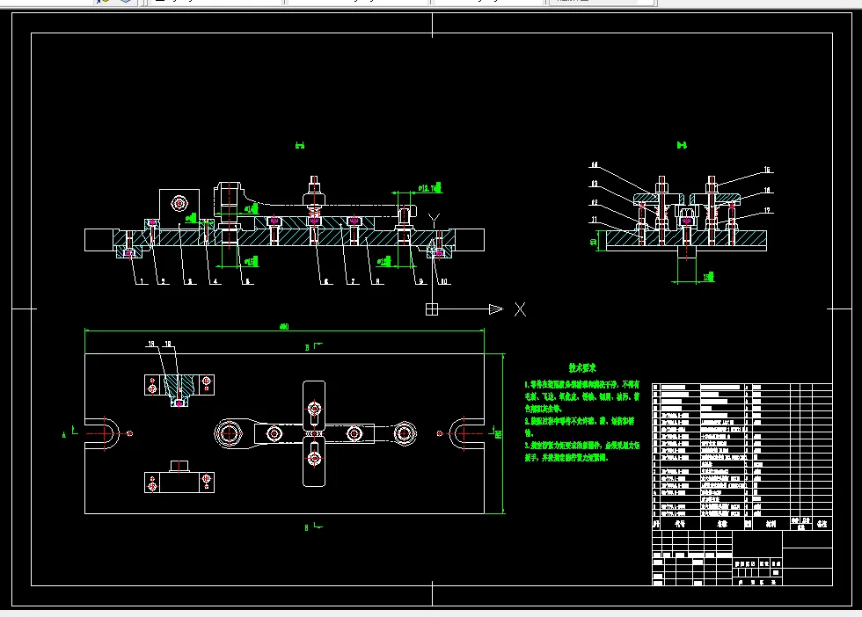
Task: Select the right U-shaped slot in plan view
Action: (x=466, y=433)
